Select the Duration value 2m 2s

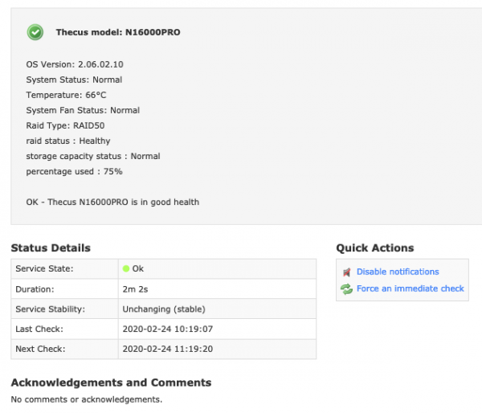tap(135, 289)
